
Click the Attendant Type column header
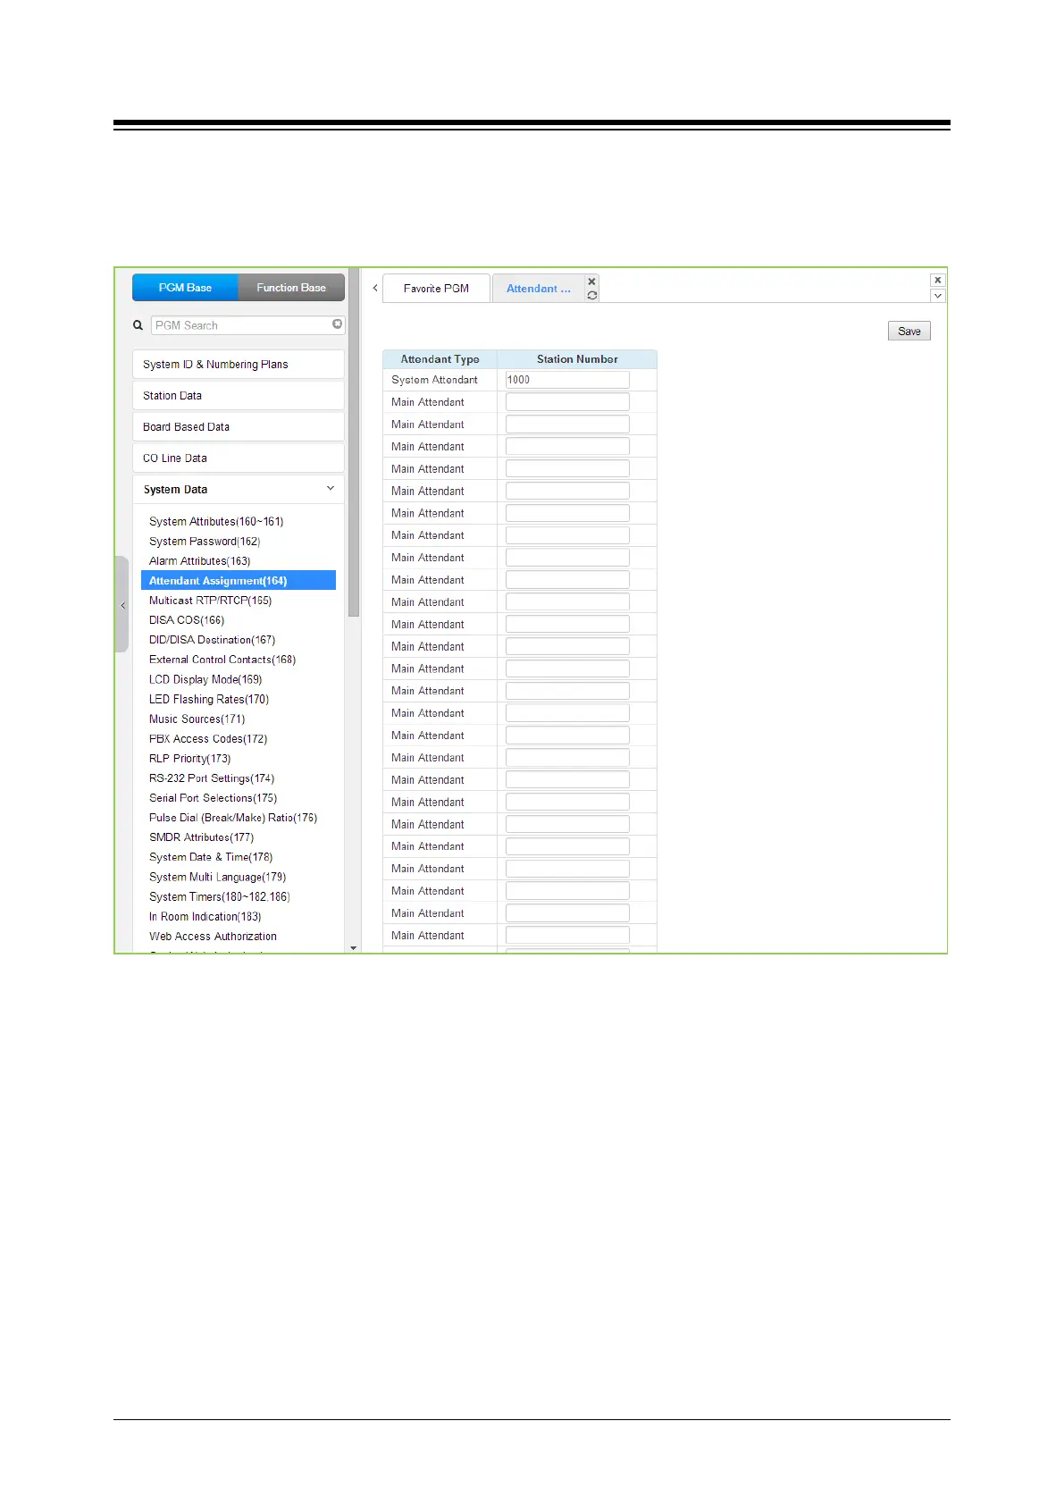click(440, 359)
